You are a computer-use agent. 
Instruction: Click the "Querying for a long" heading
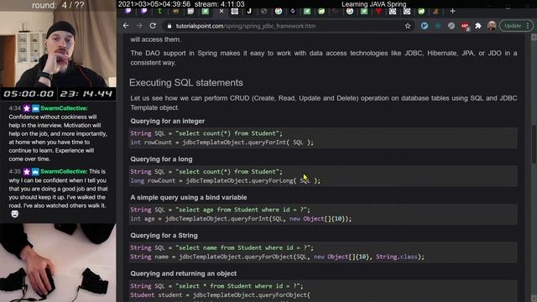(161, 159)
